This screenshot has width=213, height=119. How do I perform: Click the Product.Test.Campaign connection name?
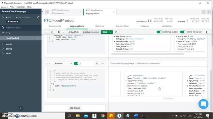[x=14, y=12]
